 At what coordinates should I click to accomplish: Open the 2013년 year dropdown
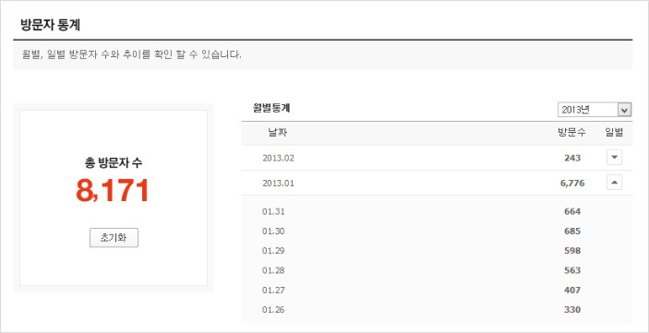[595, 110]
